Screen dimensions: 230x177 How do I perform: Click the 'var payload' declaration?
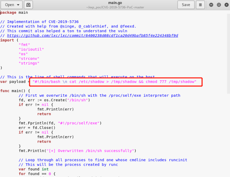coord(13,82)
